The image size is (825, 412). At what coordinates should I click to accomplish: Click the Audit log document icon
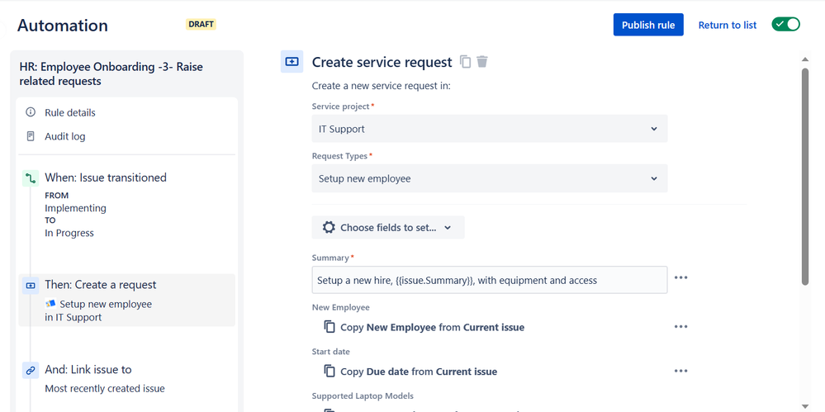[x=31, y=136]
